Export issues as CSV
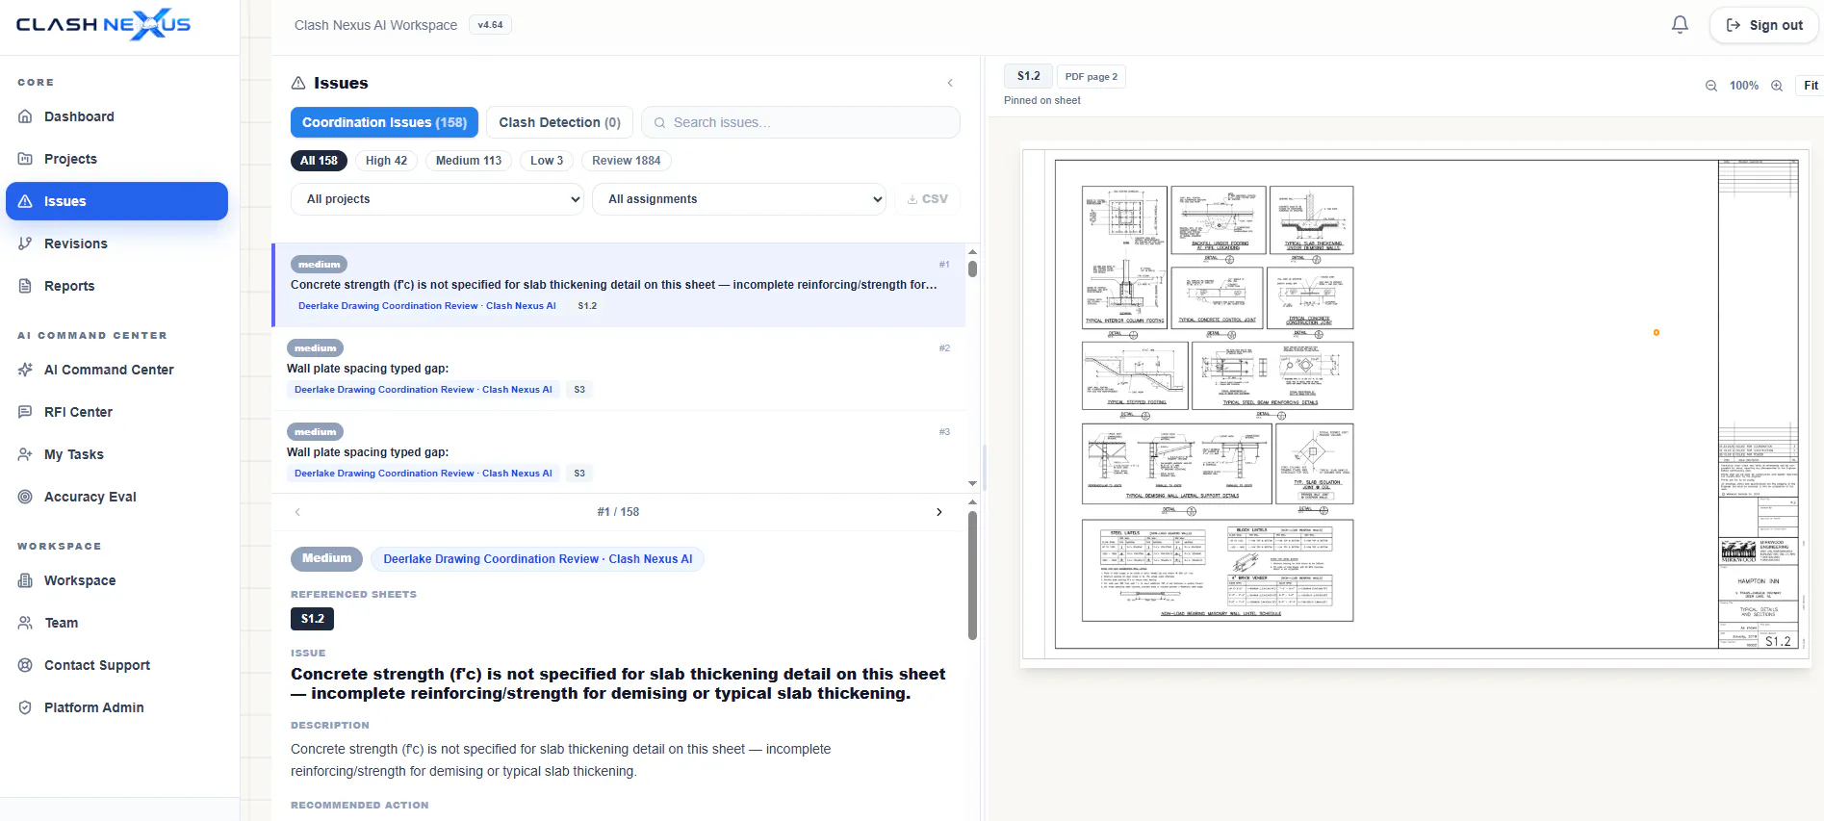 (927, 199)
